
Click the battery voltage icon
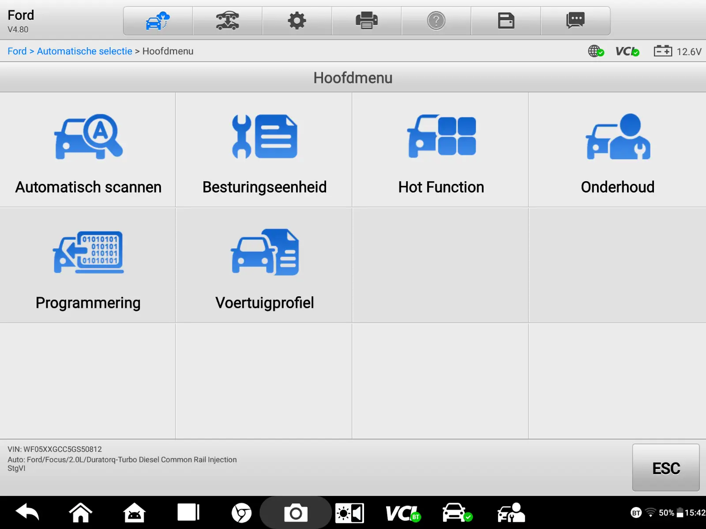(x=663, y=51)
